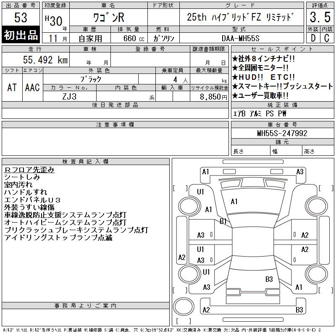The image size is (336, 336).
Task: Click the 注意事項欄 section header
Action: pyautogui.click(x=115, y=124)
